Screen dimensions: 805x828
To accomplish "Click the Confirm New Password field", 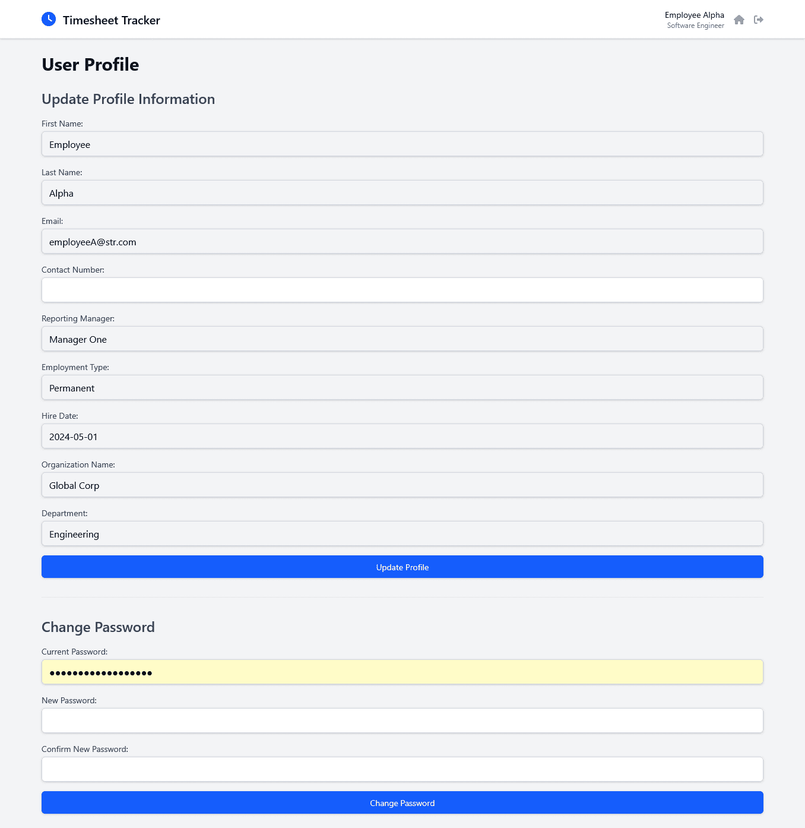I will 402,770.
